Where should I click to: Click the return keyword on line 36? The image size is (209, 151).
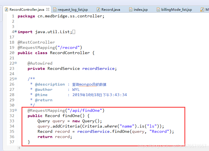pos(45,137)
